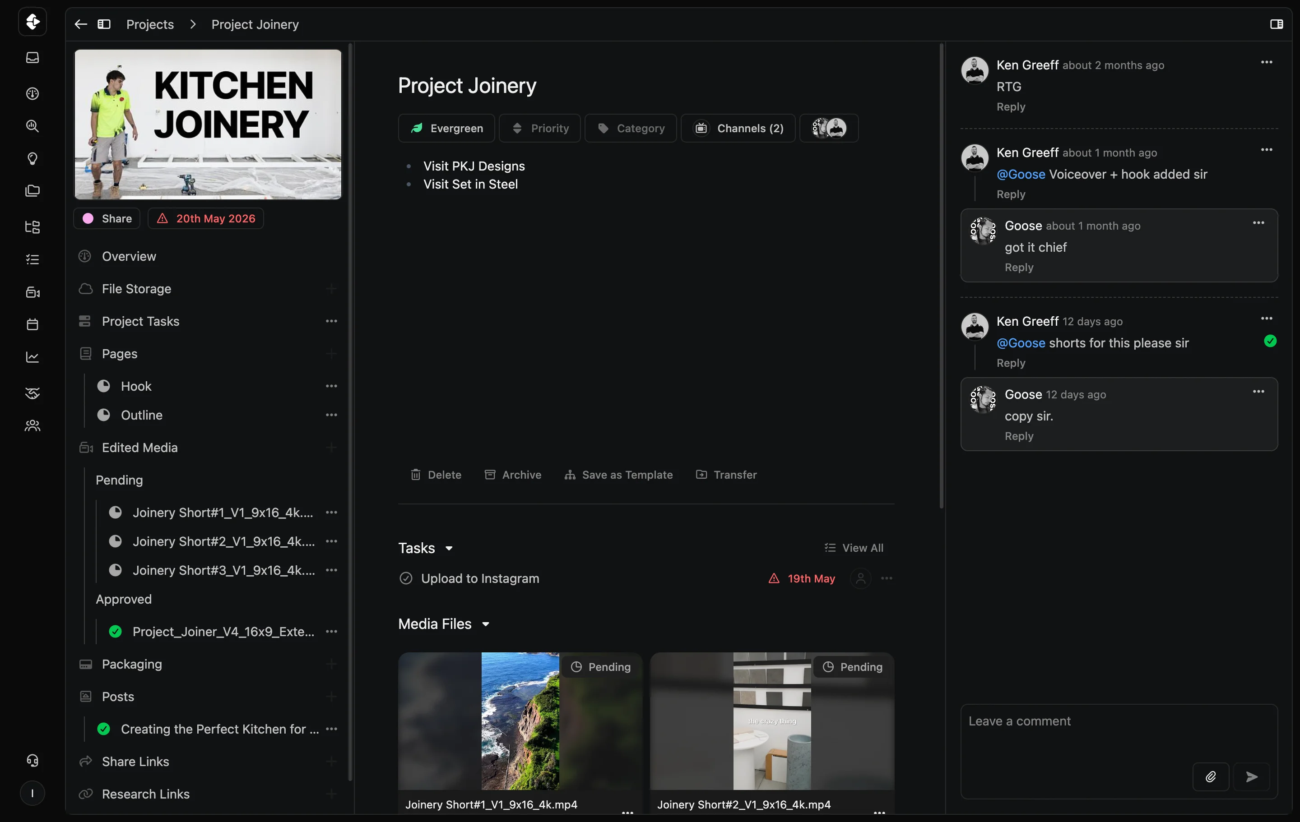Viewport: 1300px width, 822px height.
Task: Open the lightbulb ideas icon in rail
Action: click(x=32, y=158)
